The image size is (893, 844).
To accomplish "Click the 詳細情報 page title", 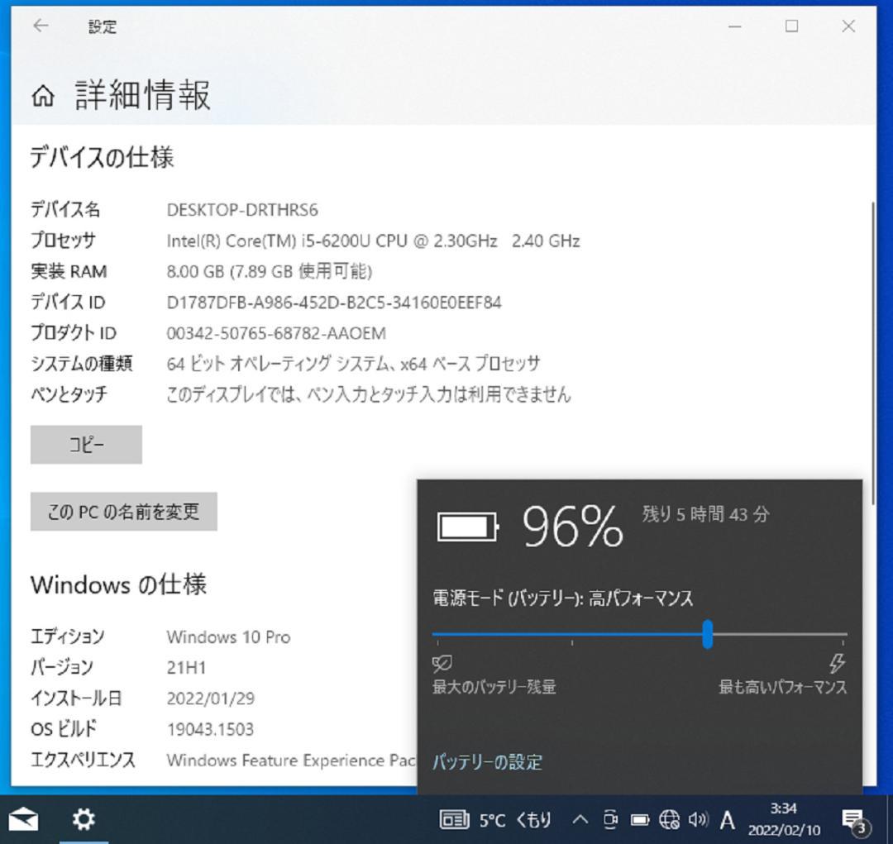I will click(143, 94).
